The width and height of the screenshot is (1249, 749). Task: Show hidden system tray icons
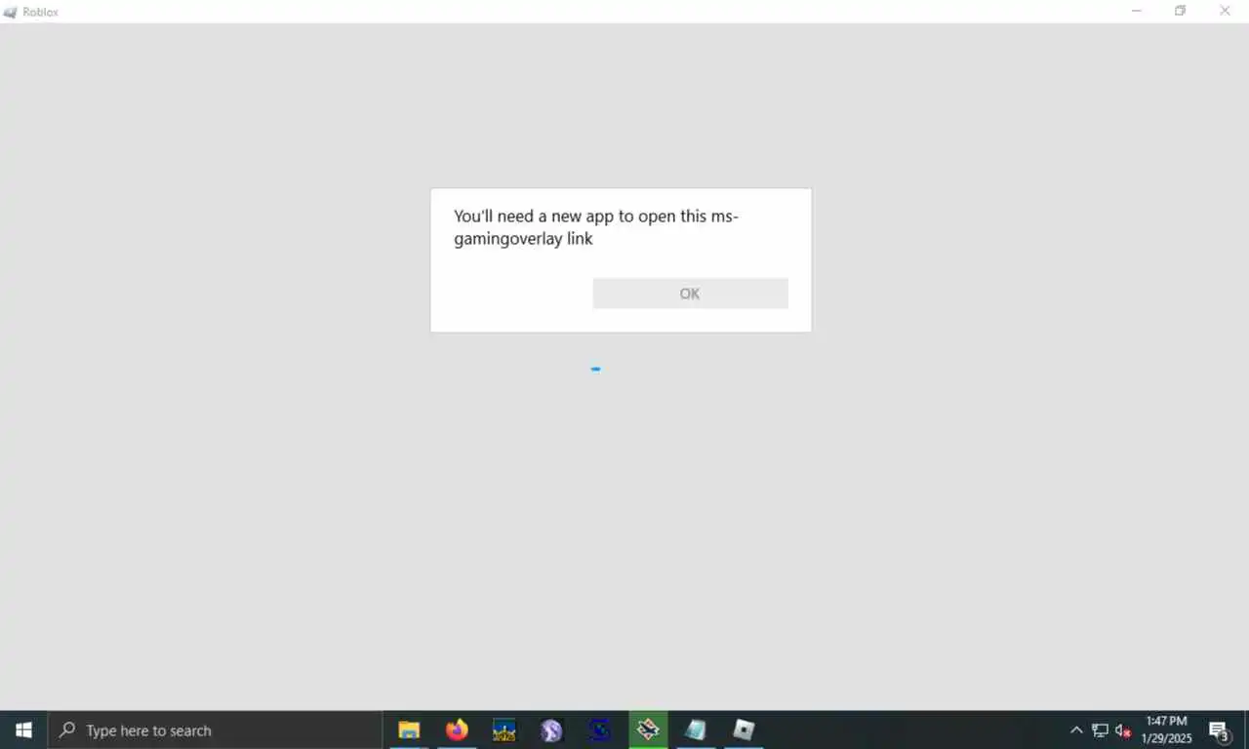tap(1076, 729)
